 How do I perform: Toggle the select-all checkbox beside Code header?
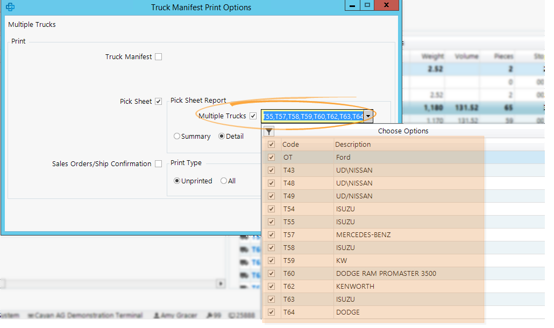coord(271,144)
